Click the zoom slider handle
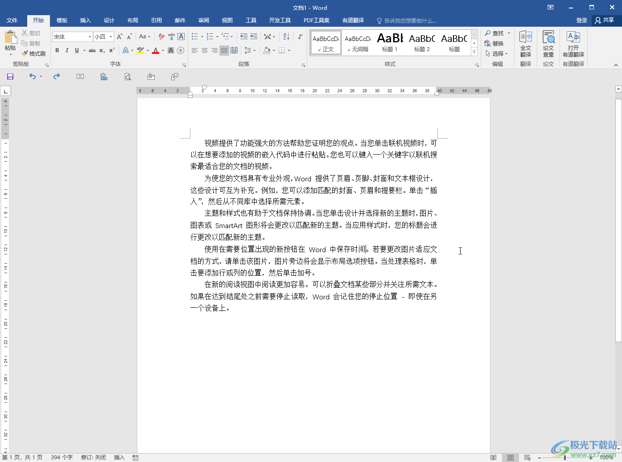This screenshot has height=462, width=622. [x=564, y=458]
